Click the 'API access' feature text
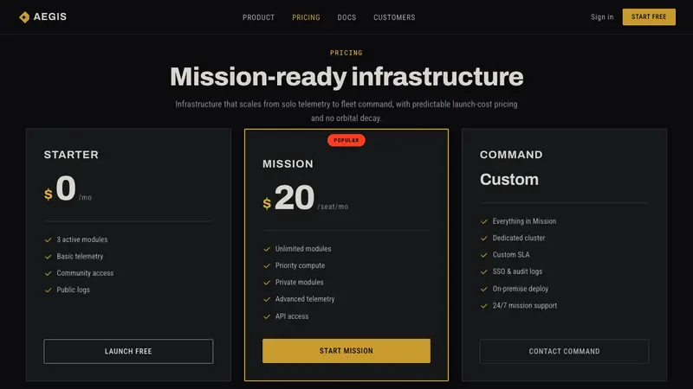This screenshot has height=389, width=693. 292,316
